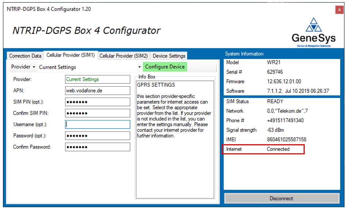Open the Cellular Provider (SIM2) tab
The width and height of the screenshot is (346, 209).
click(123, 56)
